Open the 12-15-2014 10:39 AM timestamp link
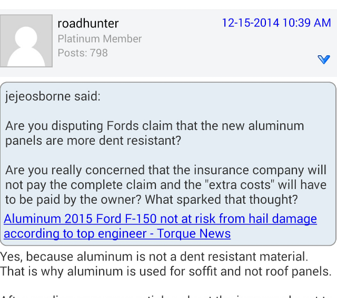 coord(276,23)
